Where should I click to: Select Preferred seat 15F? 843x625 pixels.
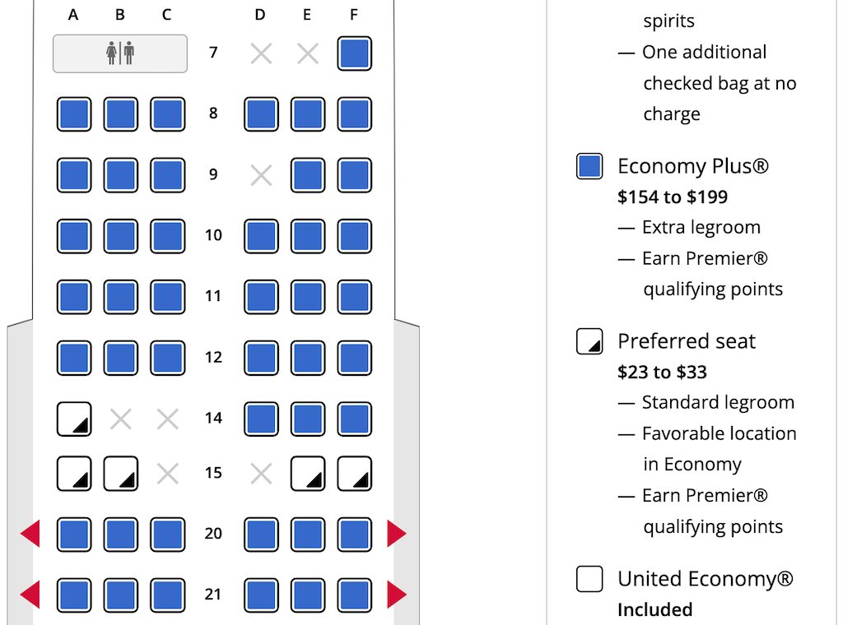click(354, 474)
